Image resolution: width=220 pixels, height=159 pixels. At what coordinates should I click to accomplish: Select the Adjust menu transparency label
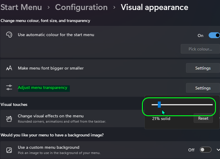43,88
